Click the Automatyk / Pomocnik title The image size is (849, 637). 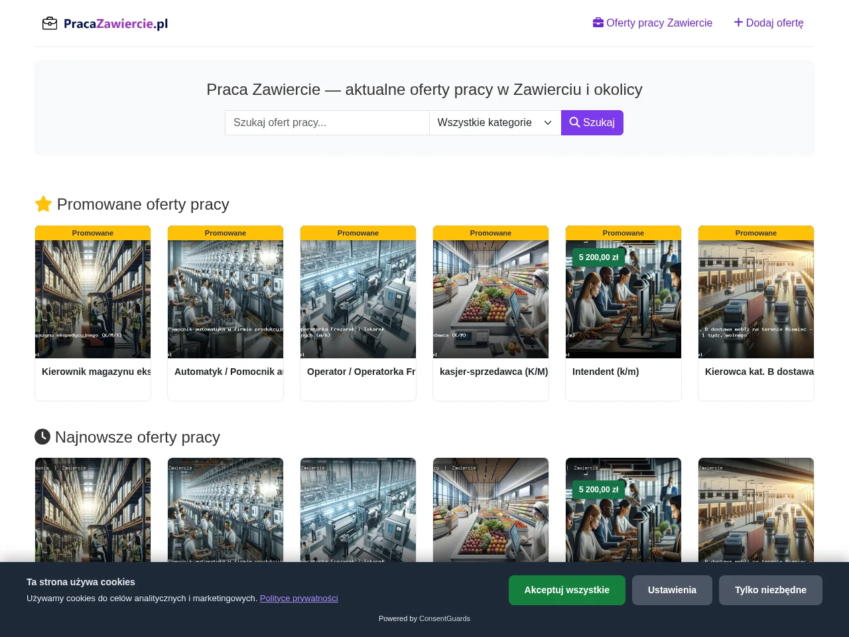pos(229,372)
